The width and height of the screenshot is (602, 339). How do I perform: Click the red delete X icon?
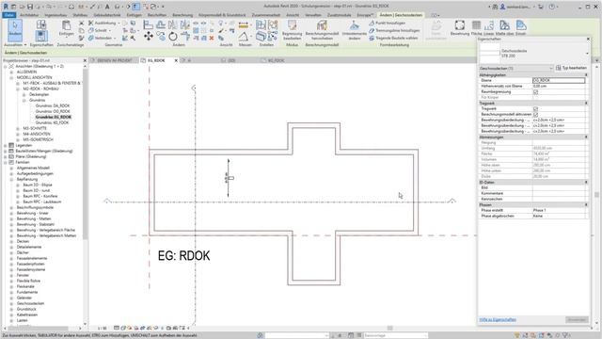212,38
